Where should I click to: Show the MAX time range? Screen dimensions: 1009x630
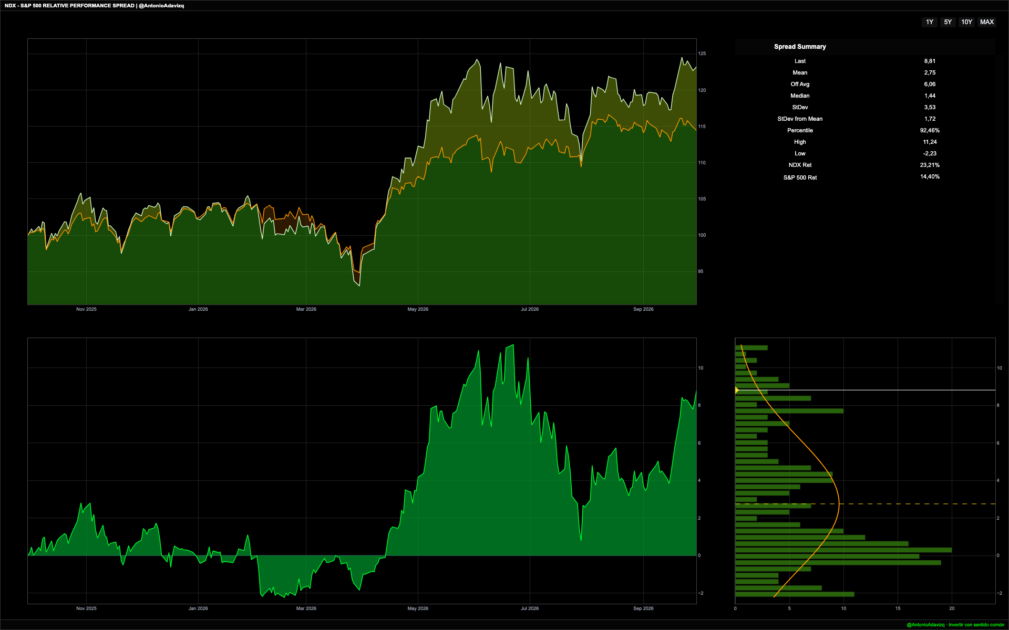click(x=987, y=22)
